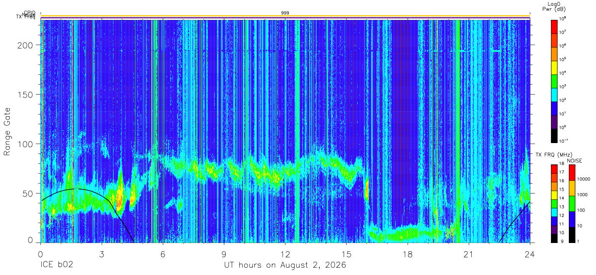Click the x-axis tick label '24'
Viewport: 596px width, 275px height.
pos(530,254)
